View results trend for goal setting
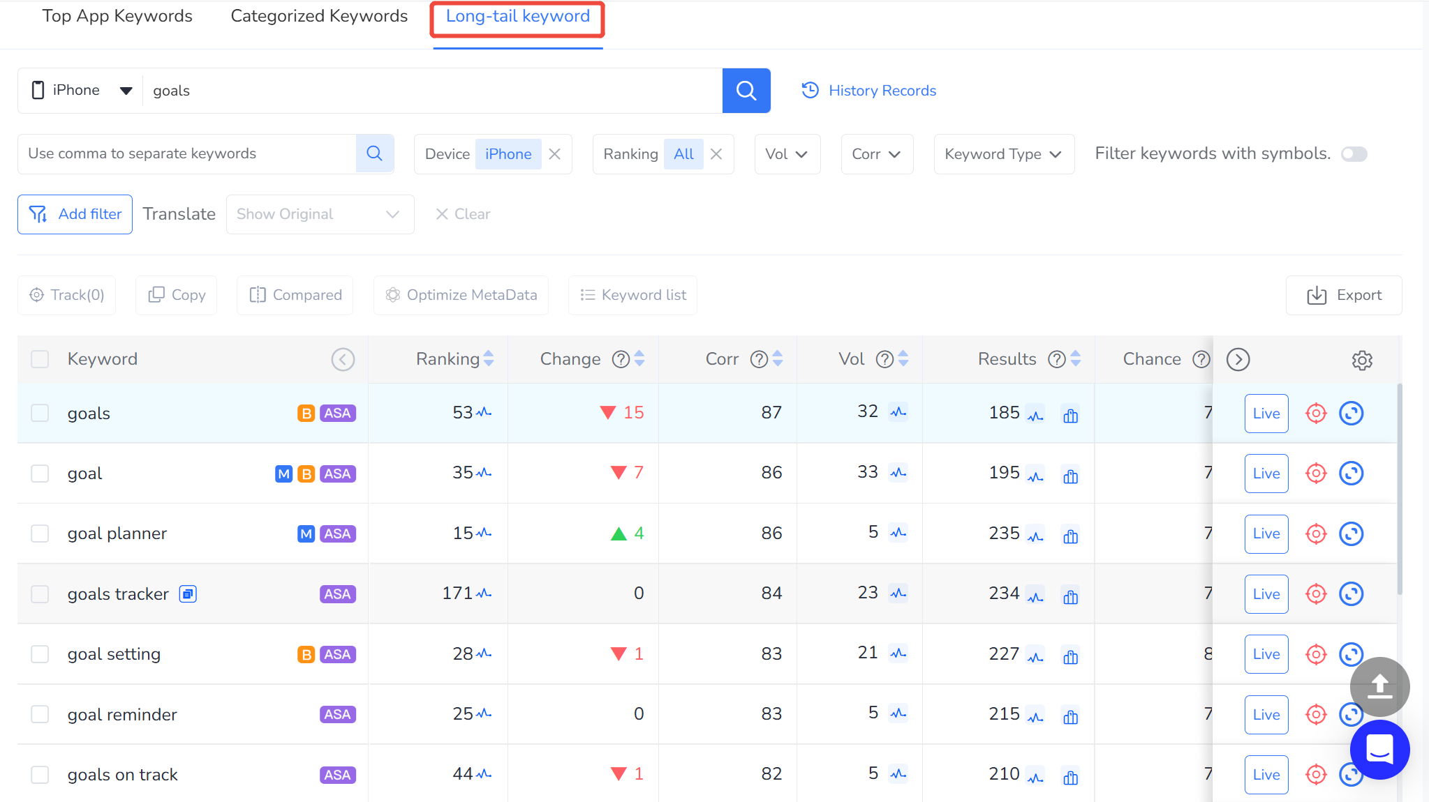Viewport: 1429px width, 802px height. pyautogui.click(x=1035, y=657)
